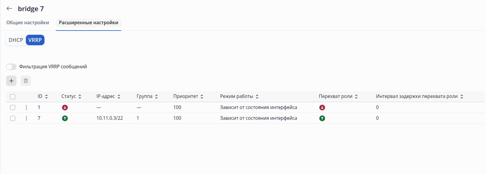Check the select-all checkbox in table header
The image size is (486, 174).
click(13, 97)
